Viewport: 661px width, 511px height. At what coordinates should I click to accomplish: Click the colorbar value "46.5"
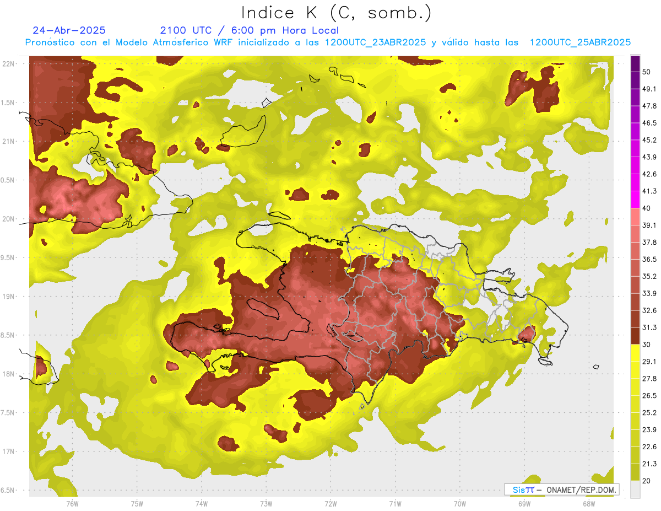click(x=649, y=123)
